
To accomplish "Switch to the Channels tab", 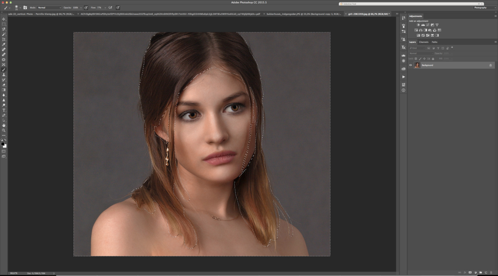I will tap(423, 42).
